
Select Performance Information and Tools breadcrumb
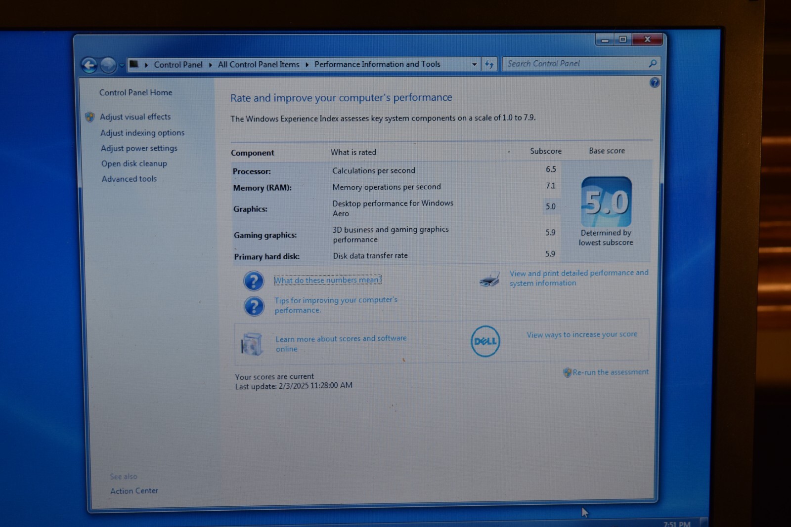tap(377, 64)
